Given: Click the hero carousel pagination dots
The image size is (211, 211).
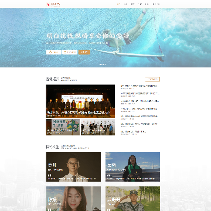Looking at the screenshot, I should point(103,64).
